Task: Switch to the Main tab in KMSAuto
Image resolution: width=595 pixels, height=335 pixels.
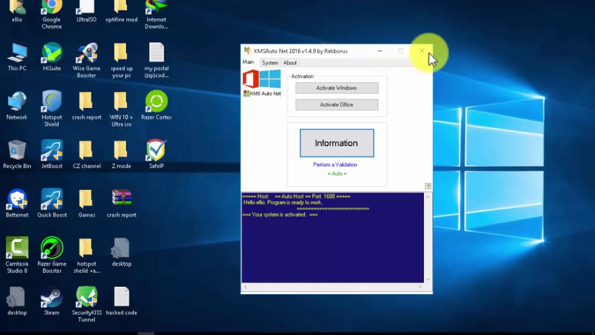Action: 248,62
